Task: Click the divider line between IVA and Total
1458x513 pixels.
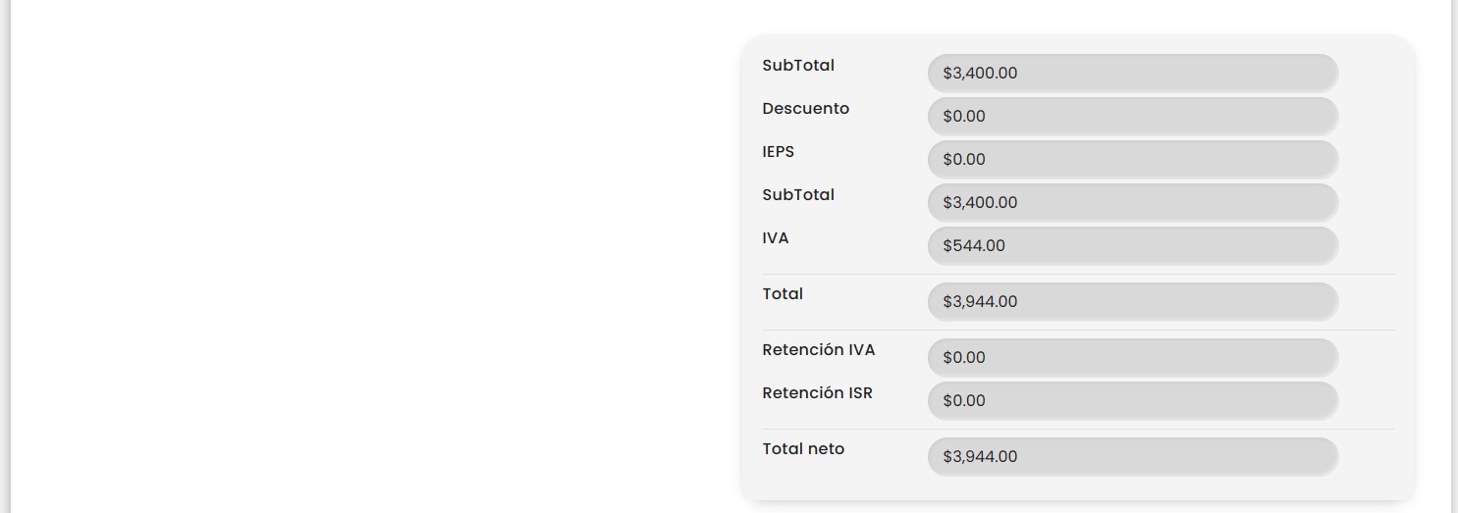Action: (x=1077, y=274)
